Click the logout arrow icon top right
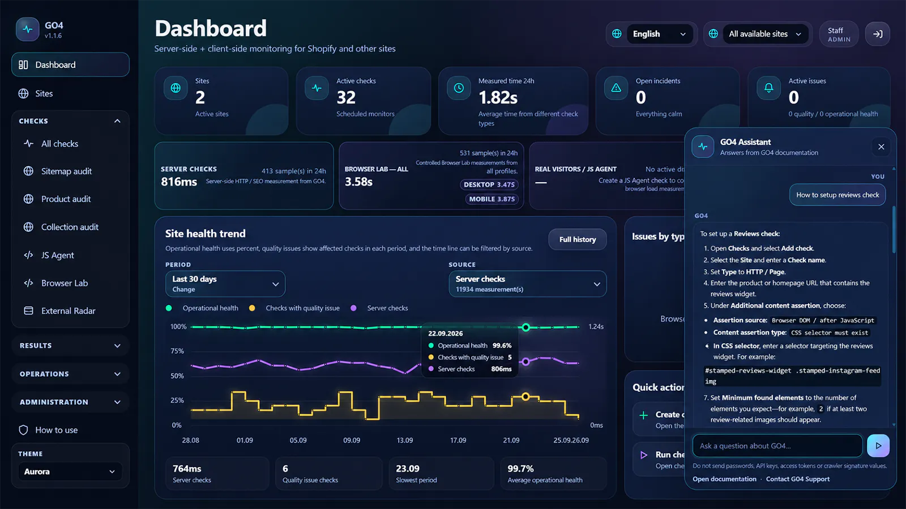Screen dimensions: 906x509 coord(878,34)
